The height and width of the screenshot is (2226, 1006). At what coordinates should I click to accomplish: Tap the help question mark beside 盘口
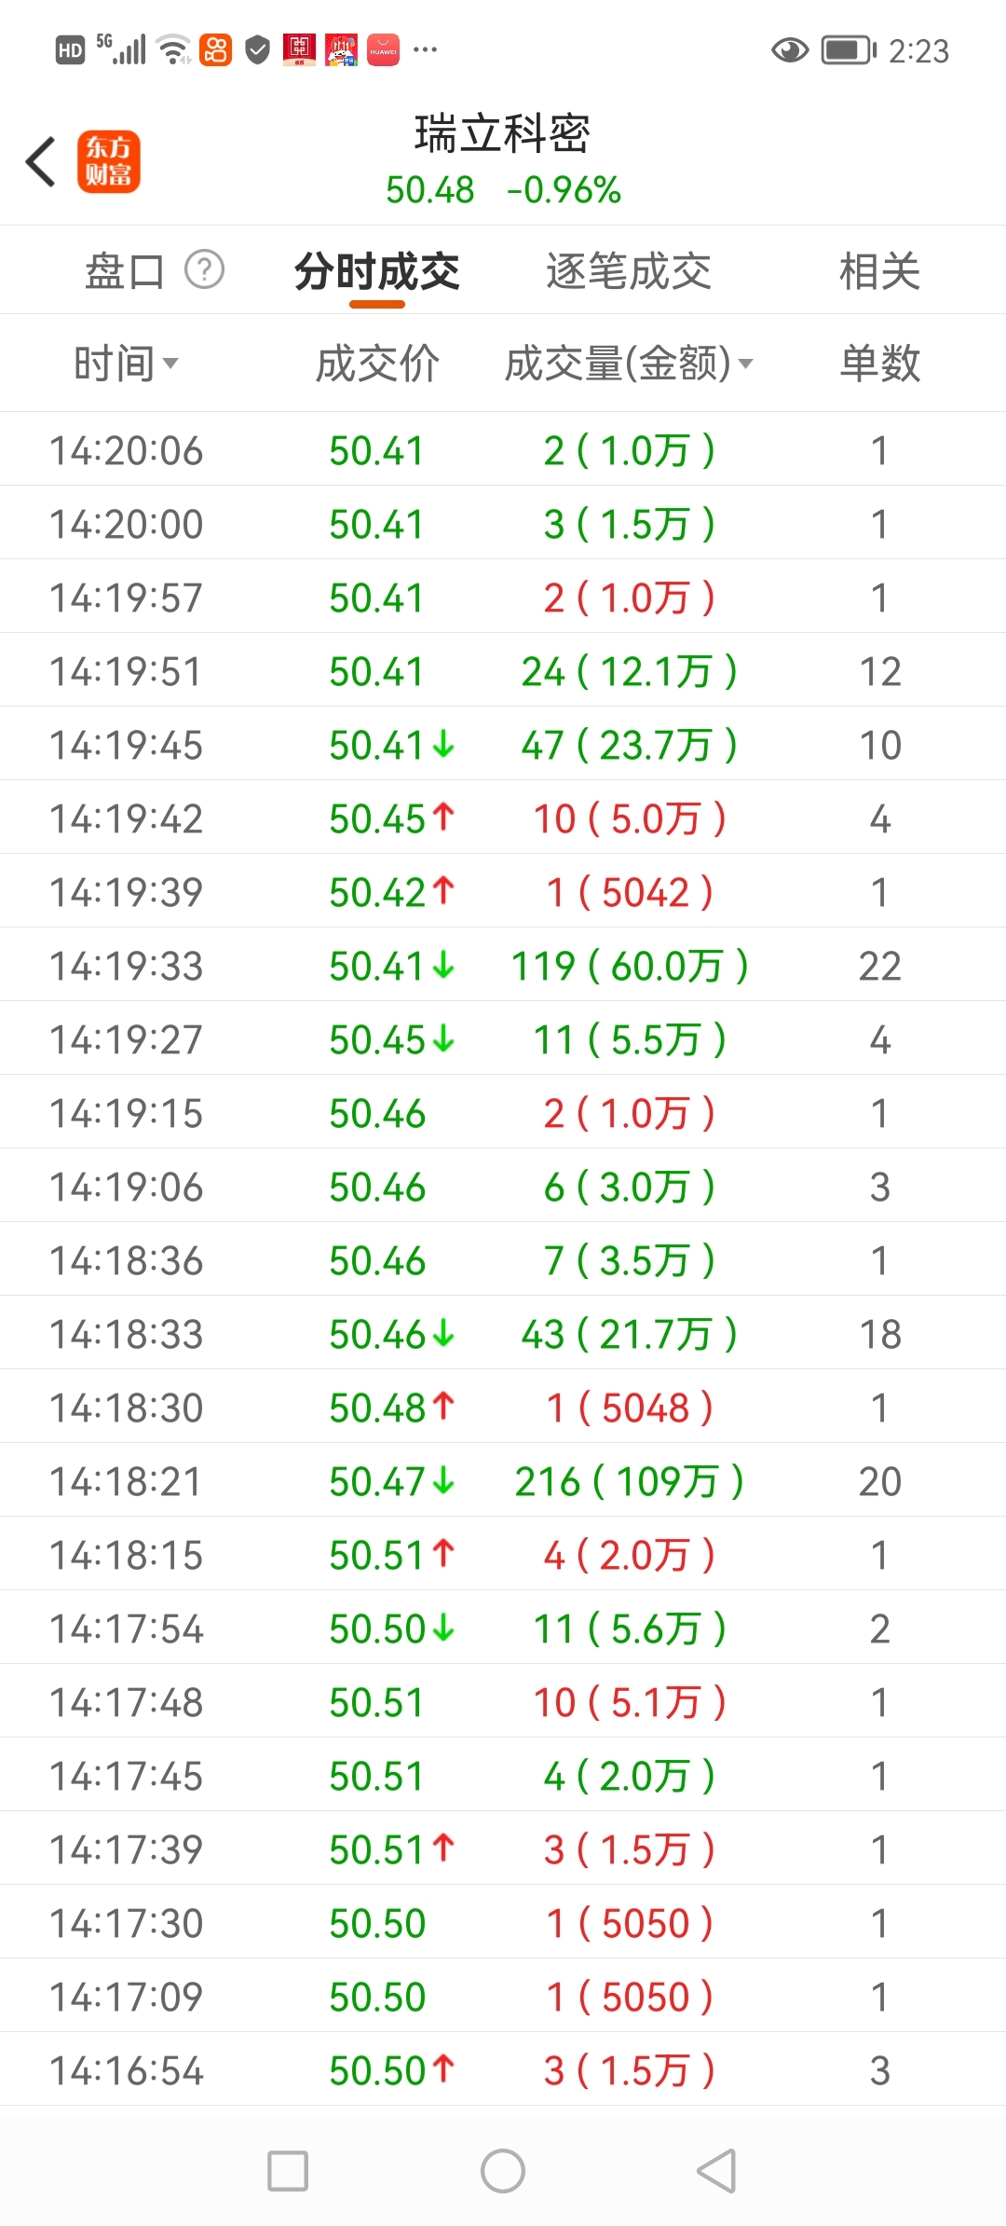[204, 270]
